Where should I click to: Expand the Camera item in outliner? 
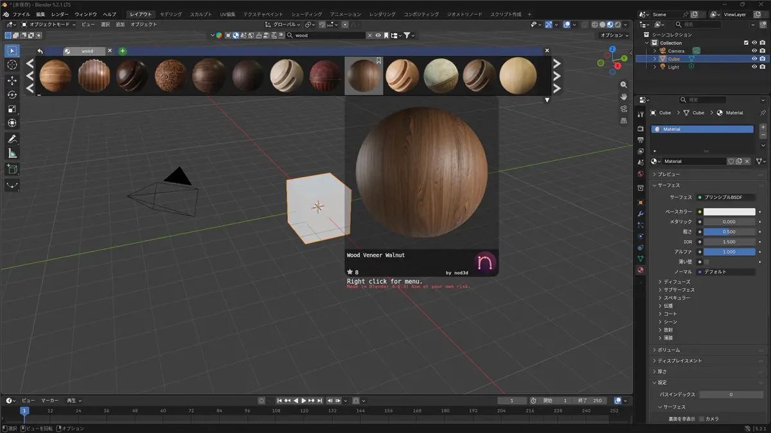tap(655, 51)
